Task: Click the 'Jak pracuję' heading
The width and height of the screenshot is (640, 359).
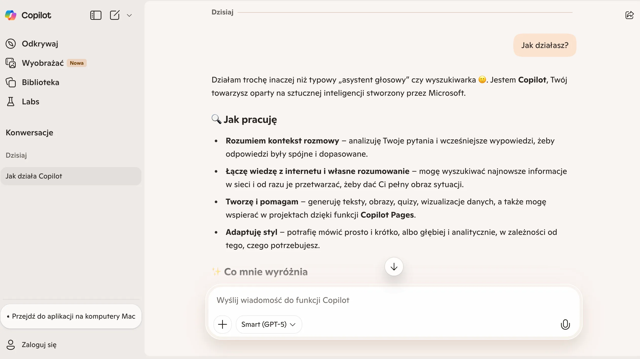Action: (x=250, y=119)
